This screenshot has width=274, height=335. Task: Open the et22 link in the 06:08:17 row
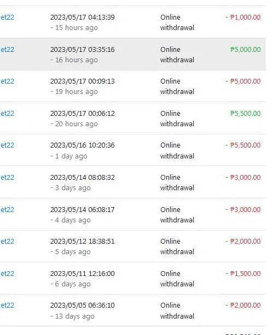coord(7,210)
